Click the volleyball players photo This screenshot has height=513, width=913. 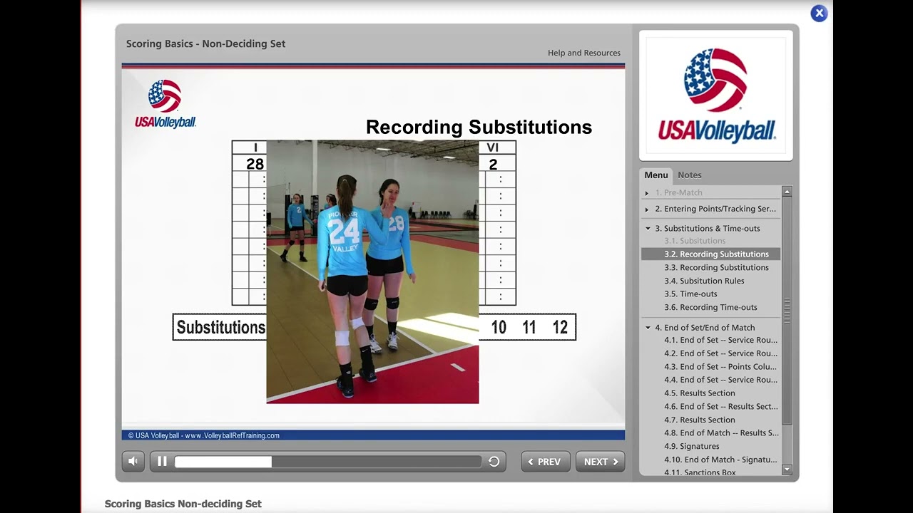click(x=372, y=271)
